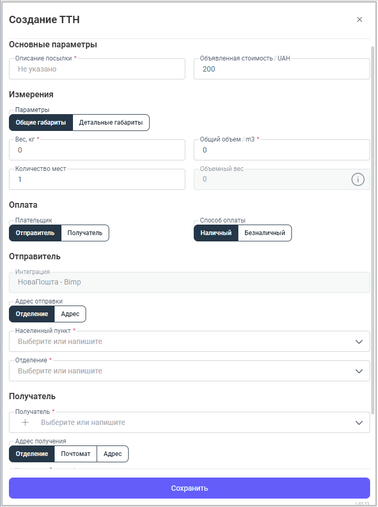Set payer to Отправитель

pos(35,233)
